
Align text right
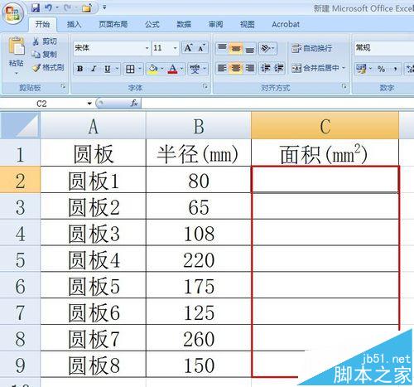[x=249, y=68]
